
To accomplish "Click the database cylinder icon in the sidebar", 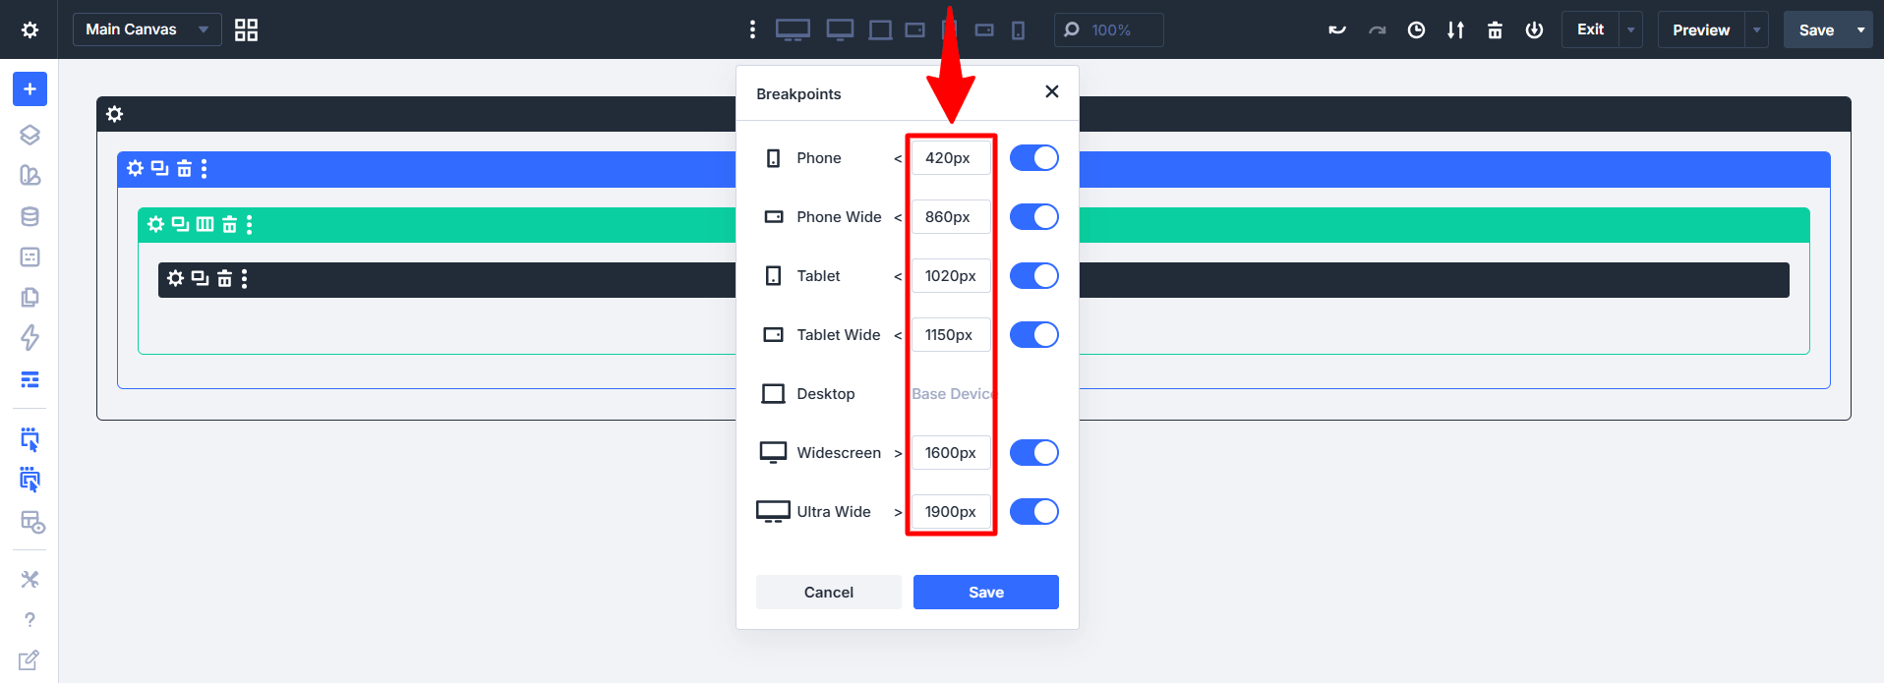I will (29, 216).
